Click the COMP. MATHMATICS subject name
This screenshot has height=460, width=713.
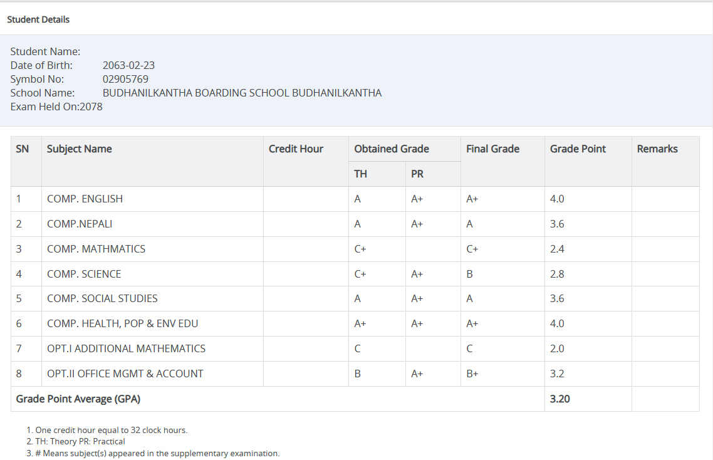click(x=96, y=249)
